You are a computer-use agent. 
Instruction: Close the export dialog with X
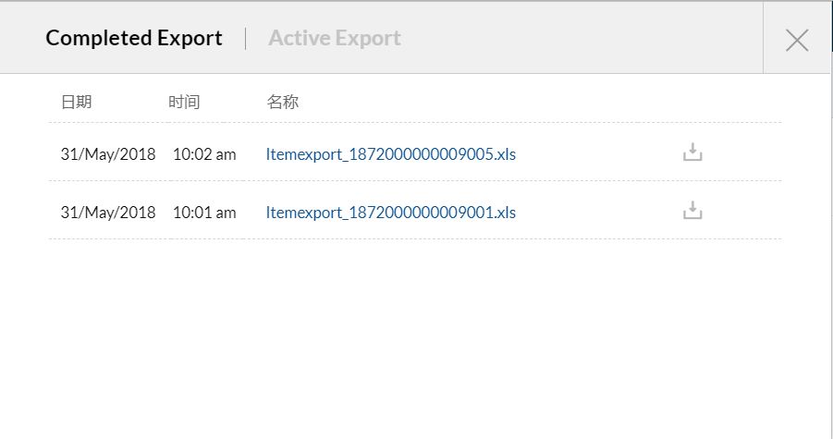click(x=796, y=39)
